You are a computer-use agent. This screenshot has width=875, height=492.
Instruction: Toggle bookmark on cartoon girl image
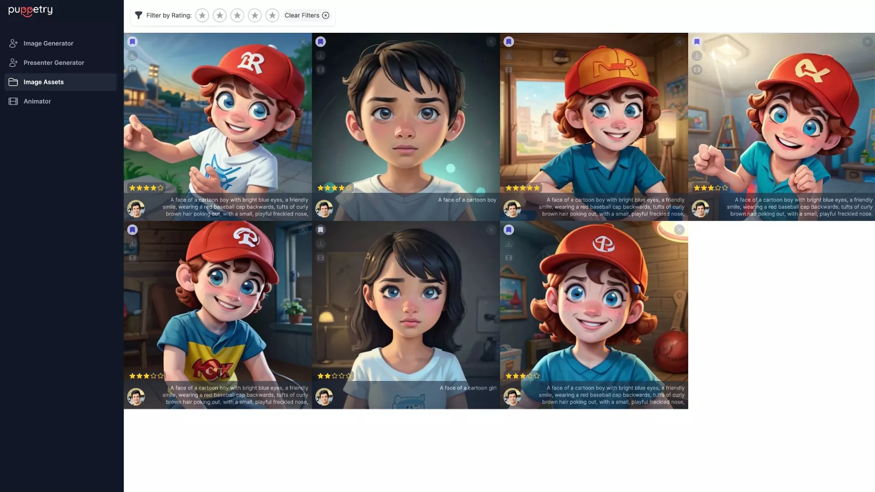point(320,230)
